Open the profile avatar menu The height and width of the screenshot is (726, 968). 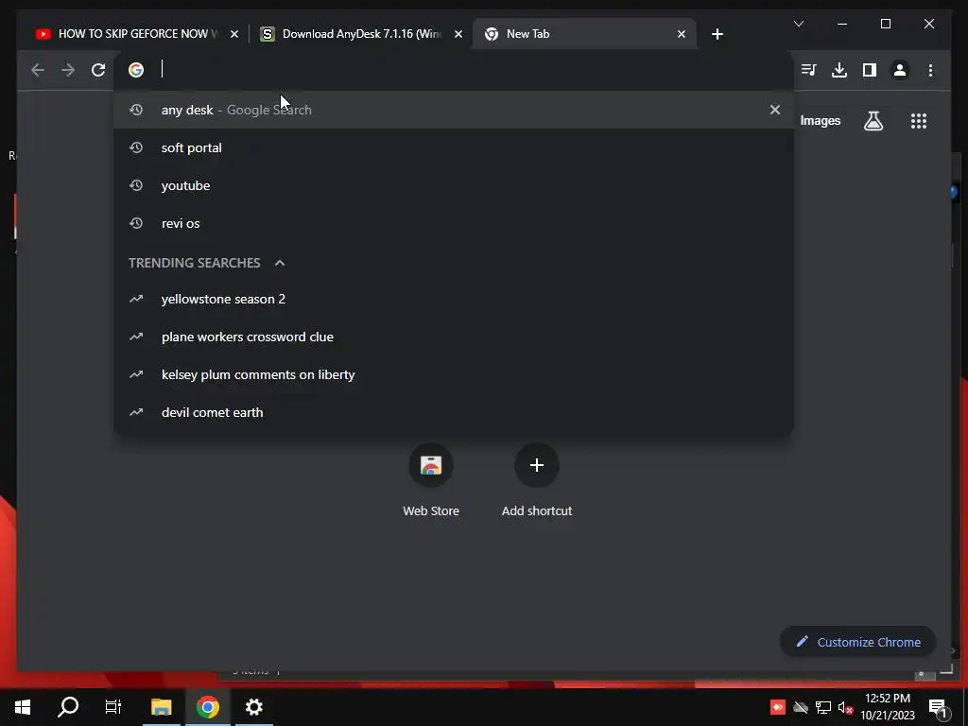tap(900, 70)
